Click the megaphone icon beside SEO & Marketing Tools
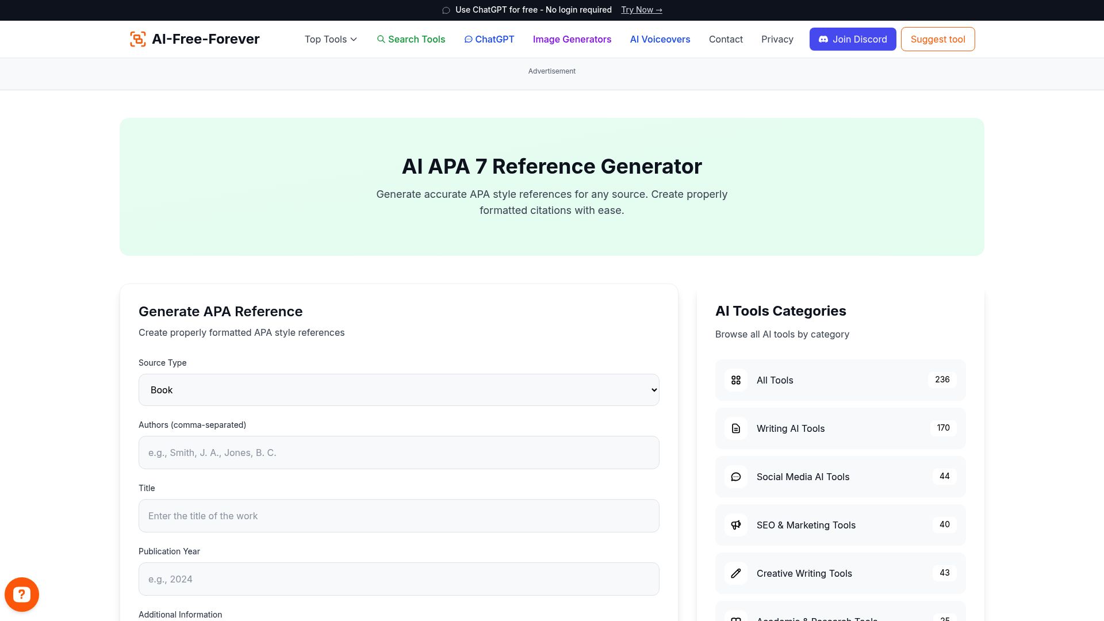The image size is (1104, 621). coord(735,525)
